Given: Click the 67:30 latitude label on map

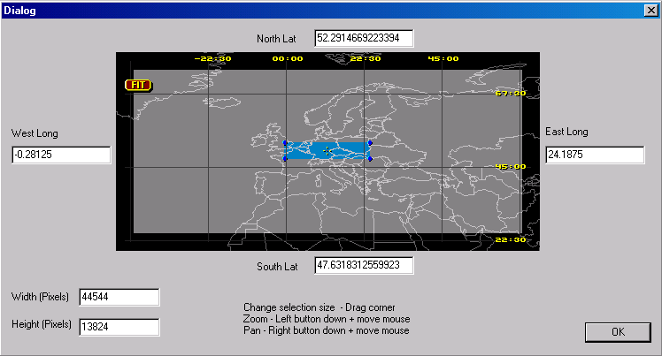Looking at the screenshot, I should [x=511, y=93].
